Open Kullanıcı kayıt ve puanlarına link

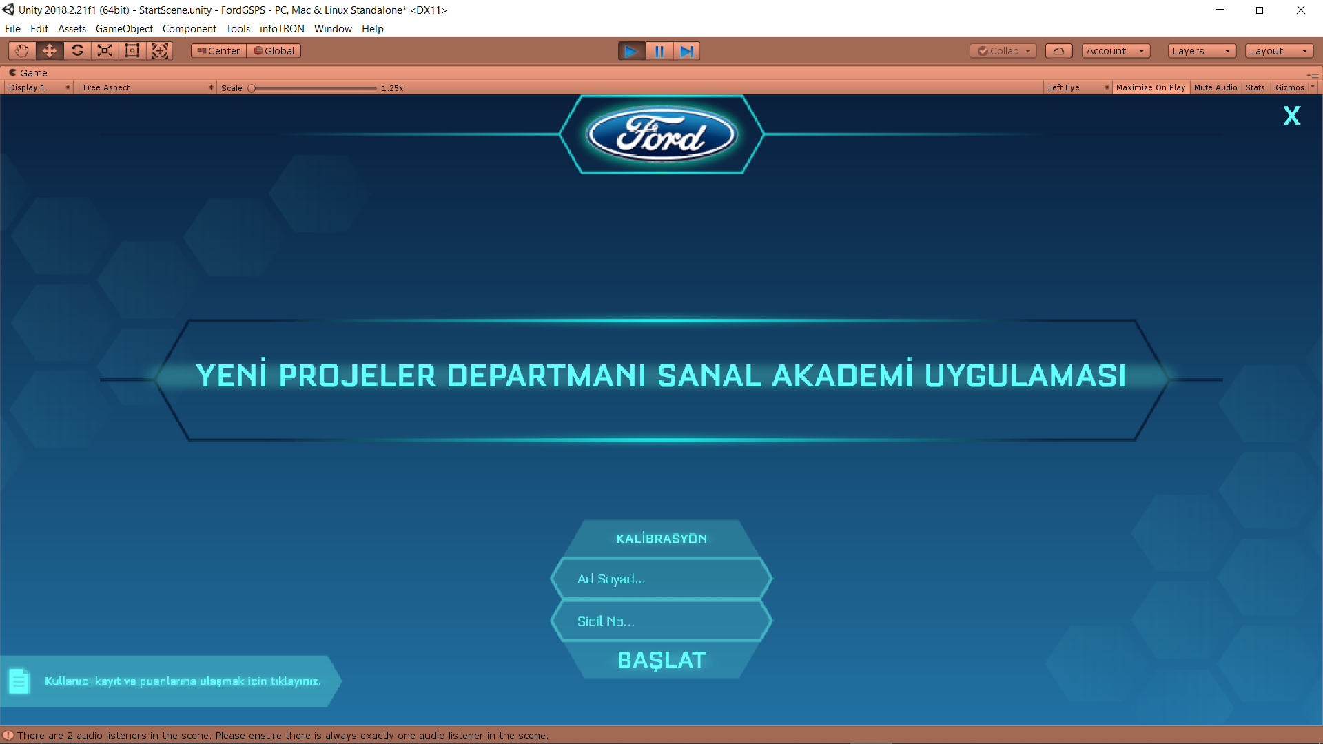(183, 681)
